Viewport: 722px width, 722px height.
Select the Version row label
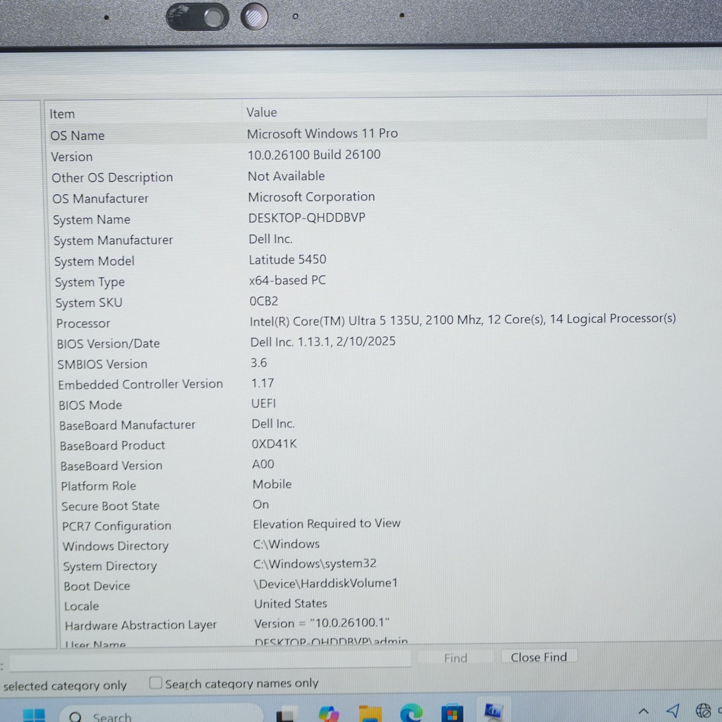[72, 156]
